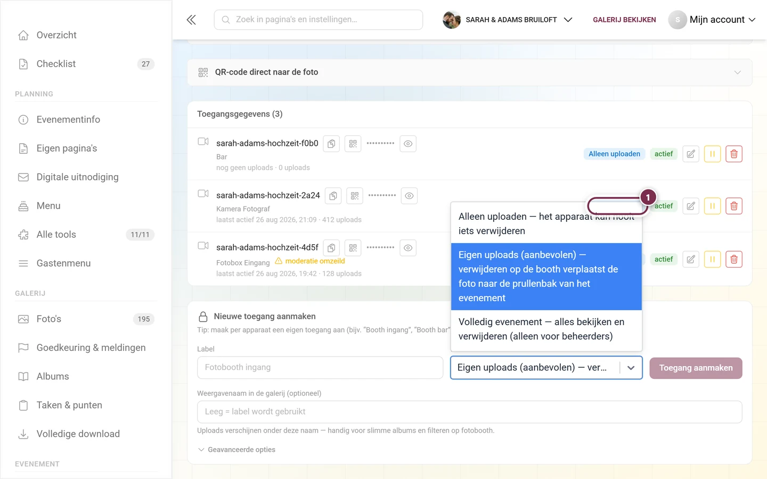Pause the Bar access entry
Screen dimensions: 767x479
pos(712,154)
